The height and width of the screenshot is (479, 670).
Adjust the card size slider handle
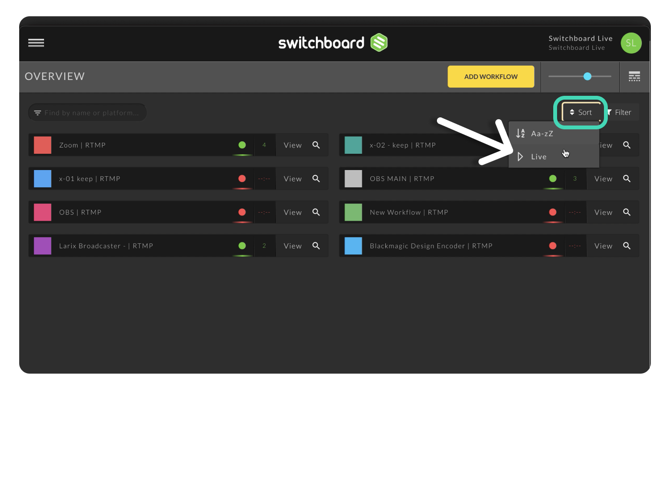(x=588, y=76)
